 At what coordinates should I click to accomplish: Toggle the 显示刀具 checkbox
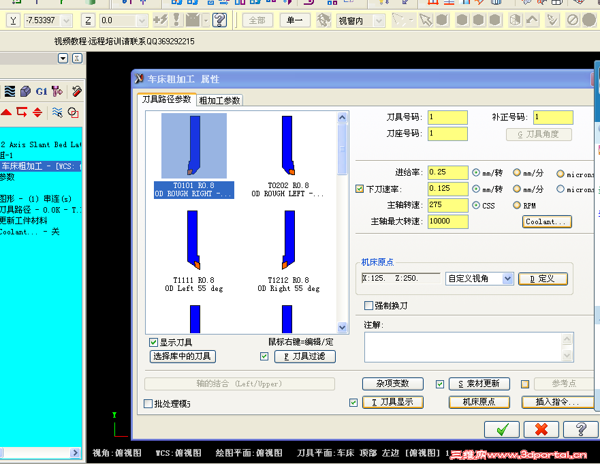[x=153, y=342]
